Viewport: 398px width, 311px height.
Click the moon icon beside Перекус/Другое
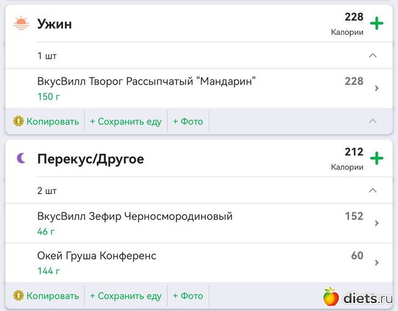coord(21,159)
